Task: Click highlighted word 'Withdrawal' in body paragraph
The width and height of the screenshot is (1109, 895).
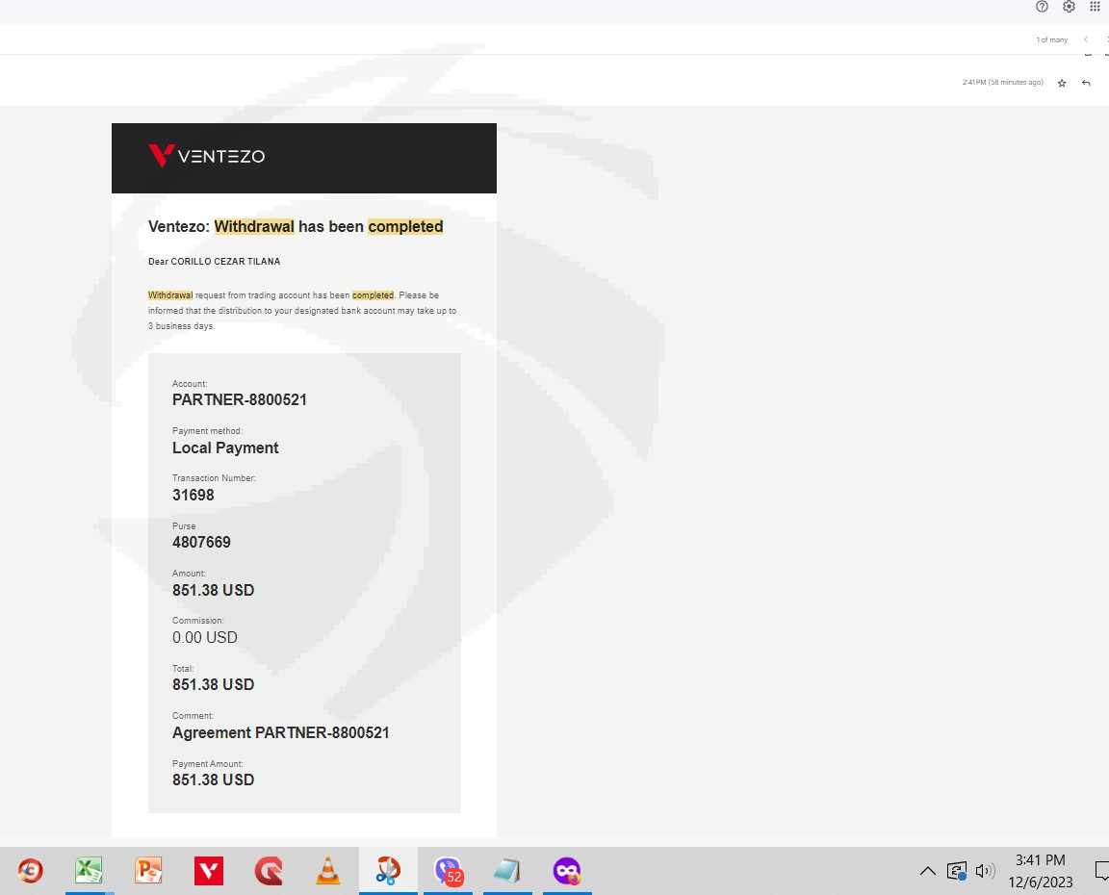Action: pyautogui.click(x=169, y=294)
